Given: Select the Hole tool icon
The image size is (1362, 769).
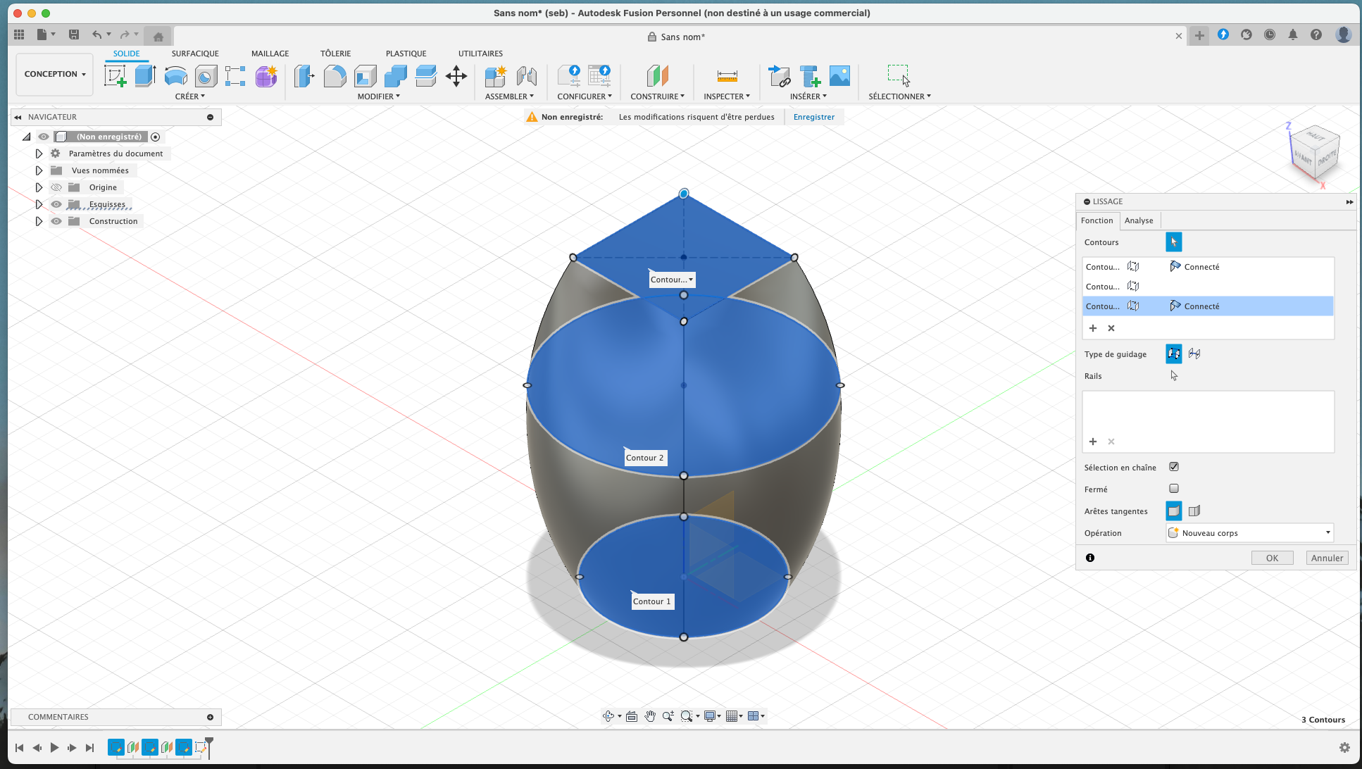Looking at the screenshot, I should coord(206,75).
